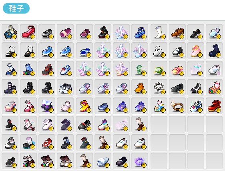Screen dimensions: 225x171
Task: Pick the brown lace-up oxford shoe
Action: [177, 32]
